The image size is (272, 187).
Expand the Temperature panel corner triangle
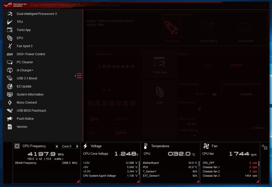pyautogui.click(x=198, y=181)
